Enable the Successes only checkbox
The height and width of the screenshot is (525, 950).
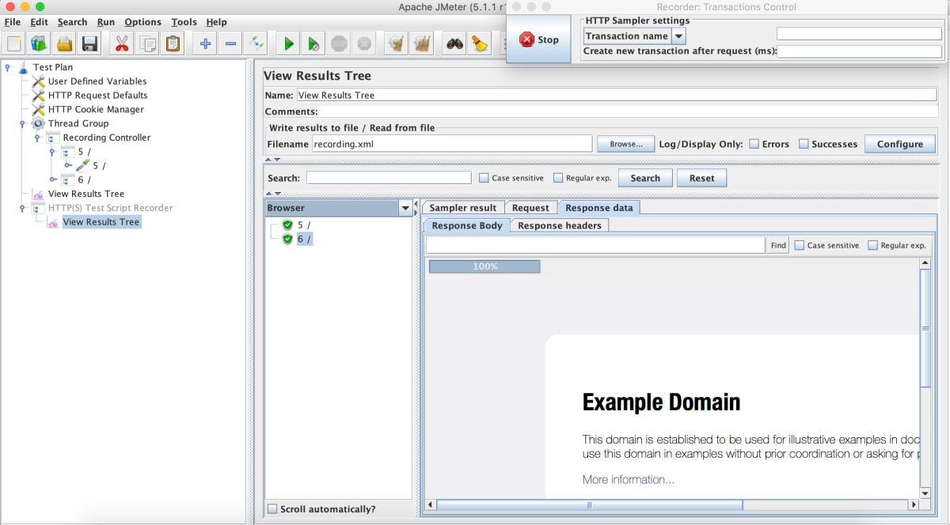(804, 144)
